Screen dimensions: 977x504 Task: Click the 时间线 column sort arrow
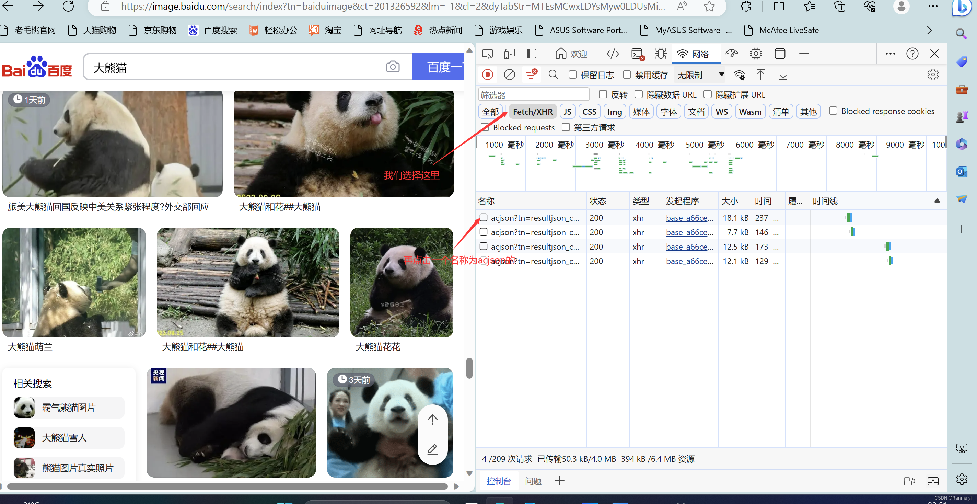(x=937, y=201)
